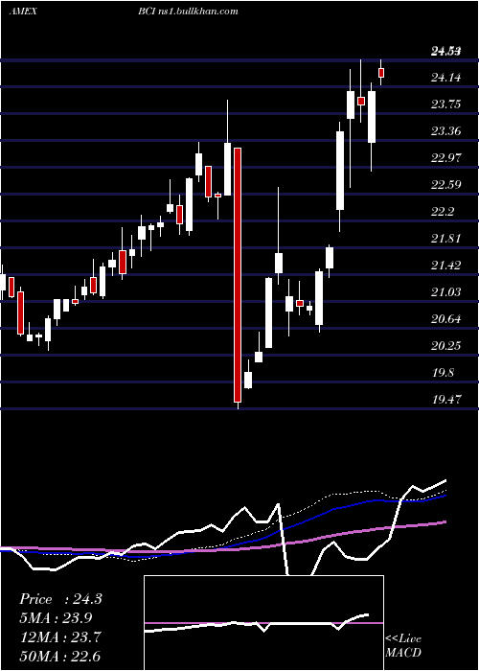Click the last red candle near 24.3
The image size is (479, 671).
(381, 73)
